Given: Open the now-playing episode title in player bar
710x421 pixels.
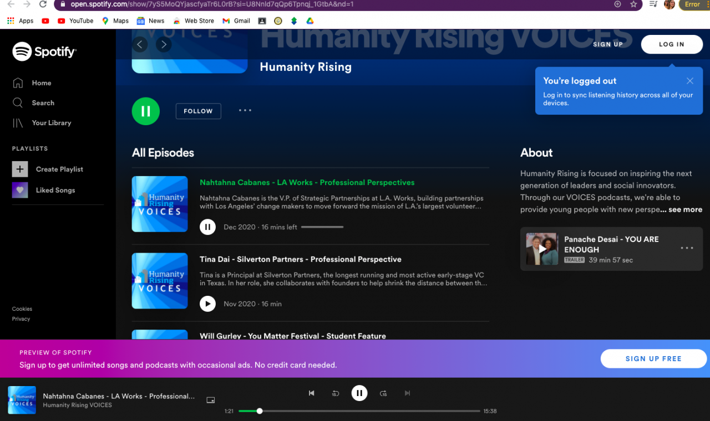Looking at the screenshot, I should click(x=119, y=396).
